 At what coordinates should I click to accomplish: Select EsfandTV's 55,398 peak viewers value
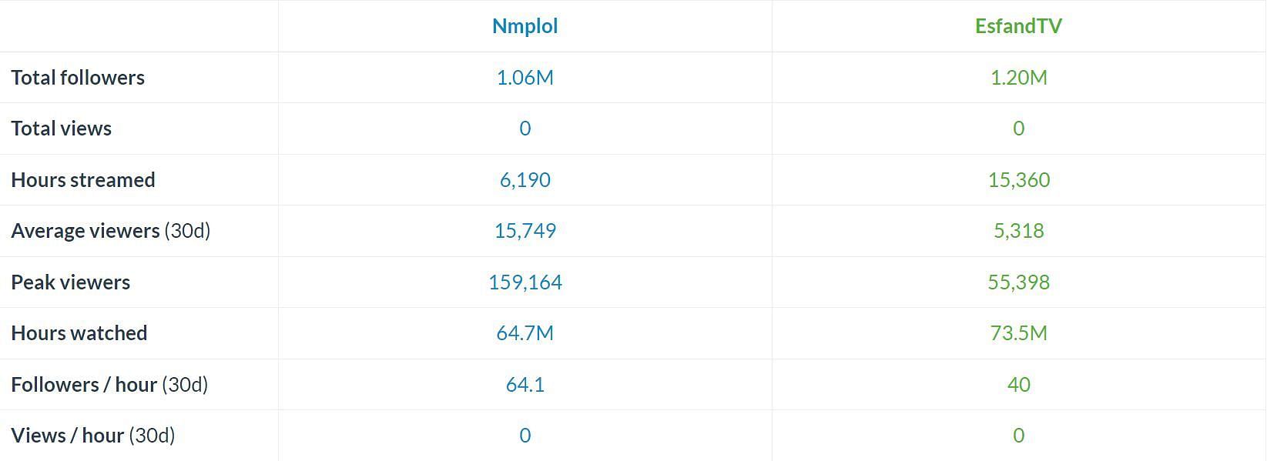(1018, 282)
